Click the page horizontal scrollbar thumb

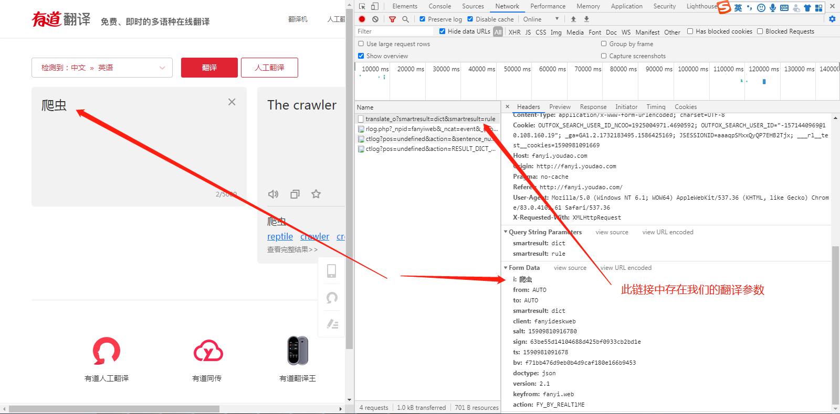pyautogui.click(x=114, y=409)
